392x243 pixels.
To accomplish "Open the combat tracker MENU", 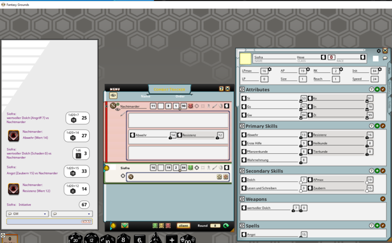I will point(115,89).
